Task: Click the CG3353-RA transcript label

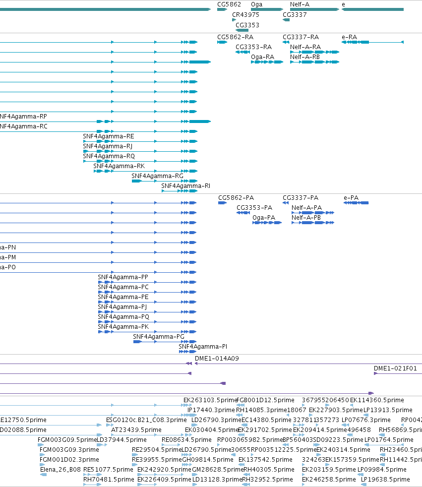Action: coord(254,47)
